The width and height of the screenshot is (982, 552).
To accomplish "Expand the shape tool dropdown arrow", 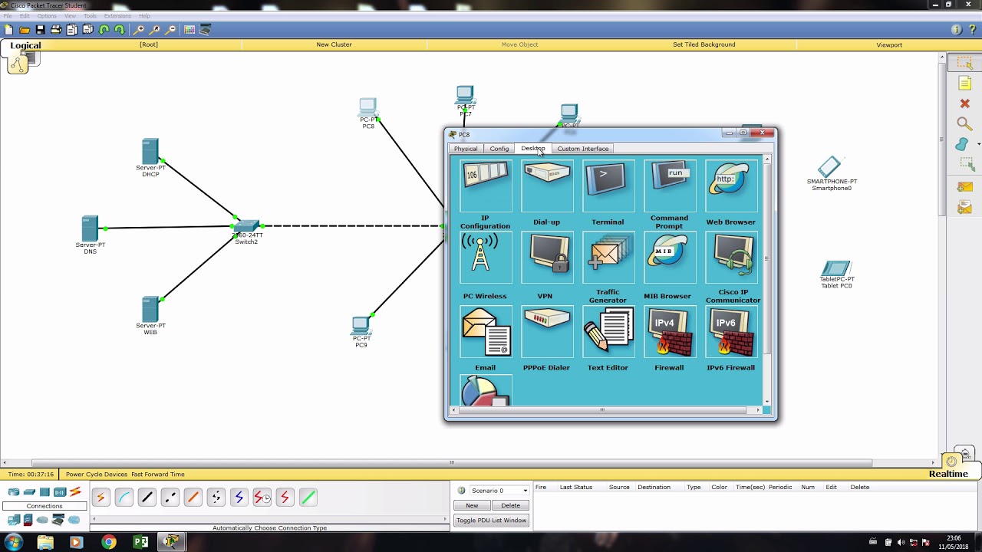I will click(978, 144).
